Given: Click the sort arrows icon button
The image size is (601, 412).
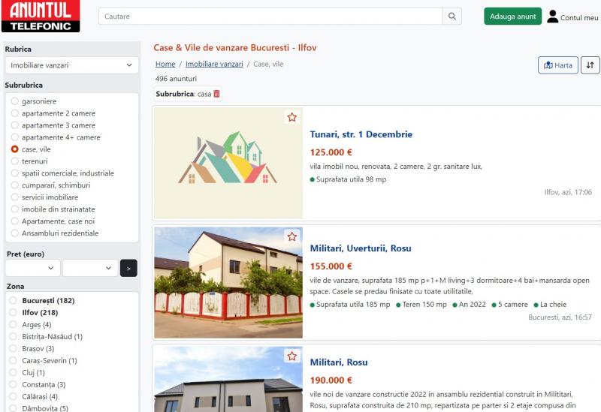Looking at the screenshot, I should (x=590, y=65).
